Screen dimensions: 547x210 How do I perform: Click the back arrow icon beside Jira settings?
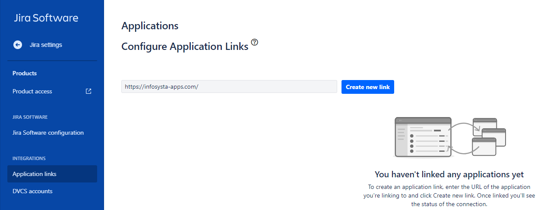[18, 45]
